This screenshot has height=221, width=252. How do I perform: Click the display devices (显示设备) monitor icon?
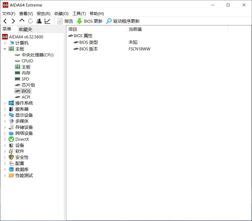[11, 115]
